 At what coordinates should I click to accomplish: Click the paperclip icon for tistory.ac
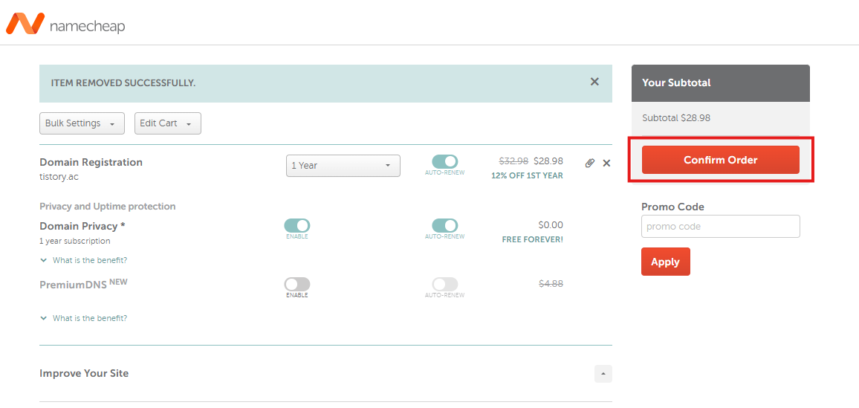[x=589, y=163]
